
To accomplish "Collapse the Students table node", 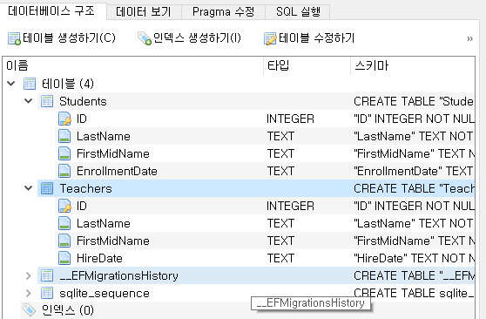I will pyautogui.click(x=29, y=101).
